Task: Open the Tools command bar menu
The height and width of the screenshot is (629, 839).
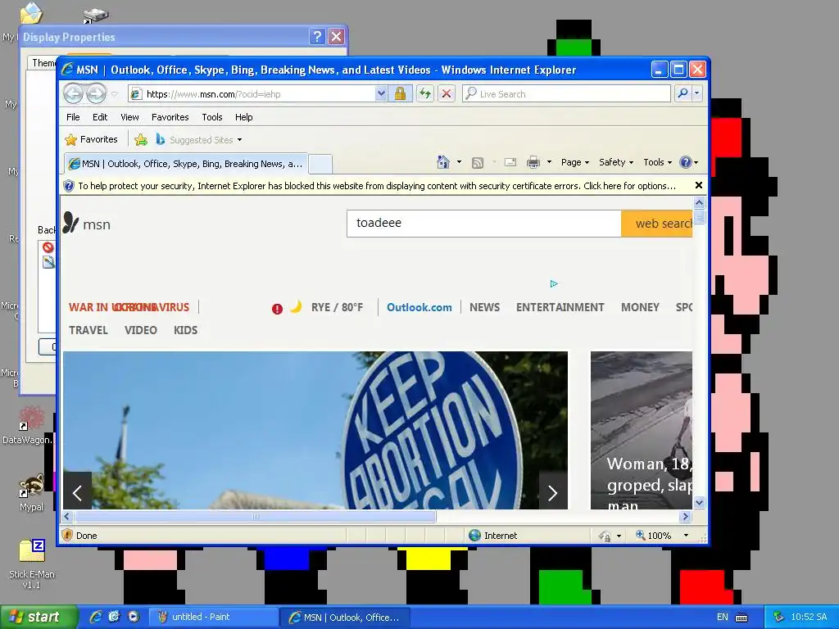Action: [x=657, y=162]
